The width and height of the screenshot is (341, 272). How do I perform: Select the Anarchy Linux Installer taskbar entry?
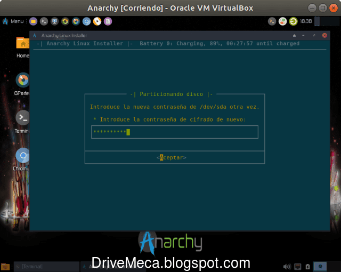113,267
